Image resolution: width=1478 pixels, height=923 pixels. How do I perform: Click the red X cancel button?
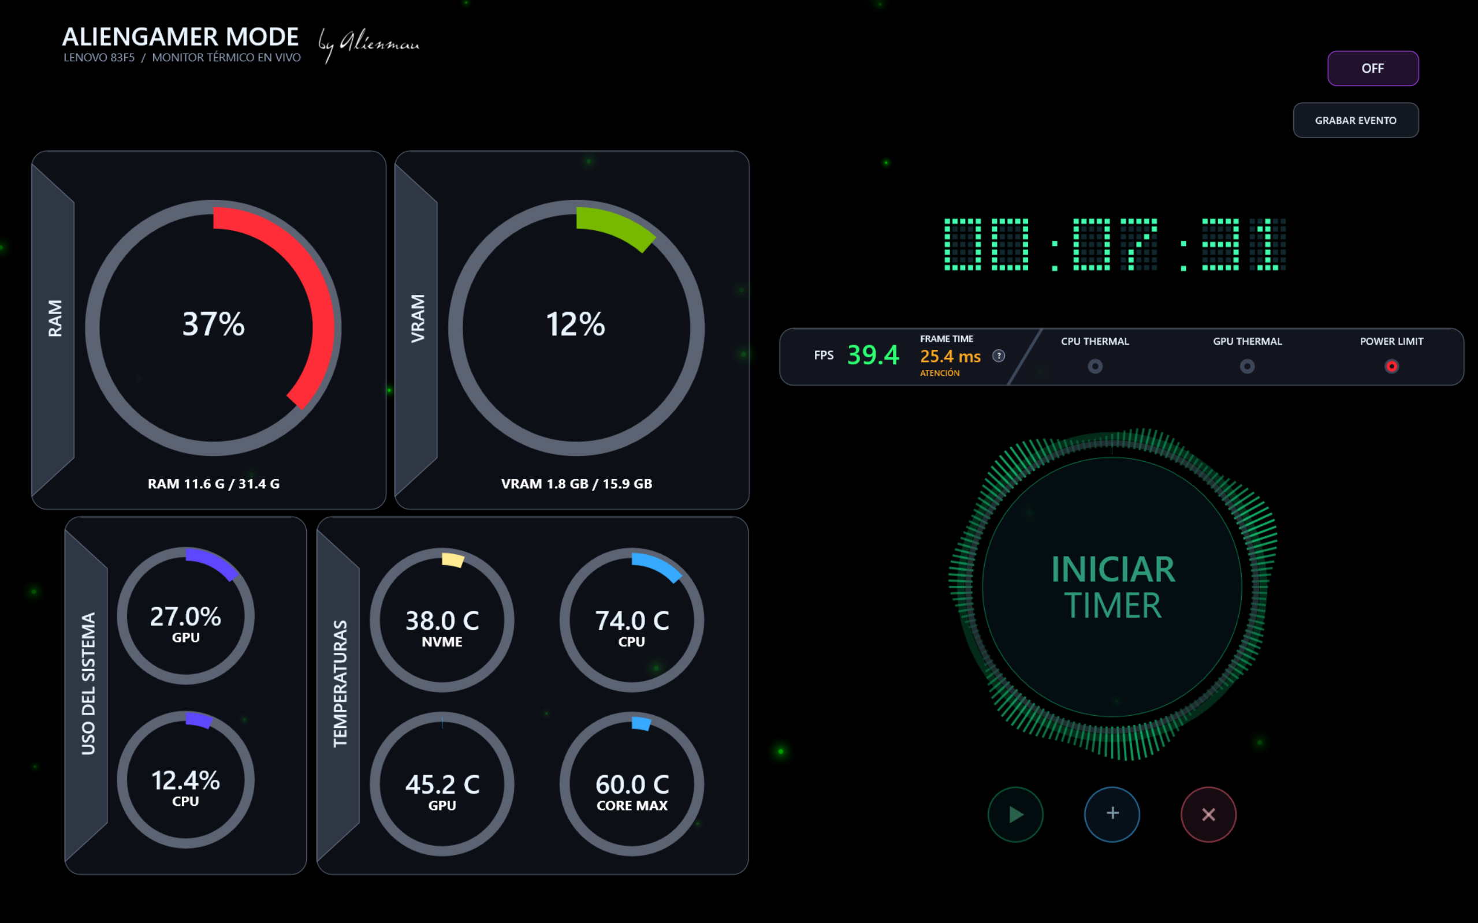[x=1208, y=814]
